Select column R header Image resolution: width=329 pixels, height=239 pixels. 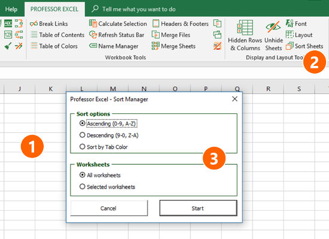(268, 89)
